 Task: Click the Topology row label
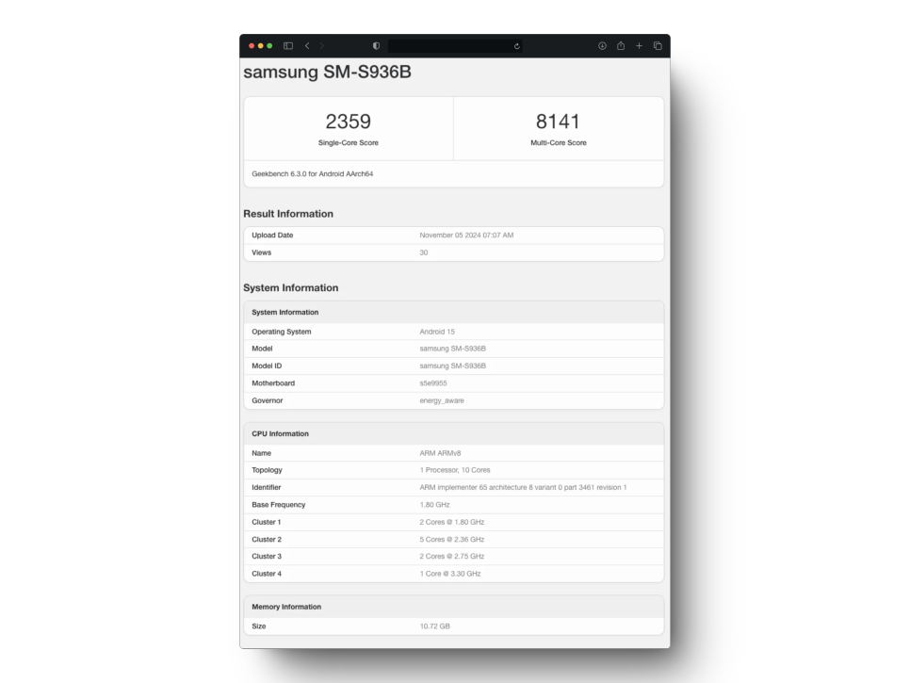point(267,470)
